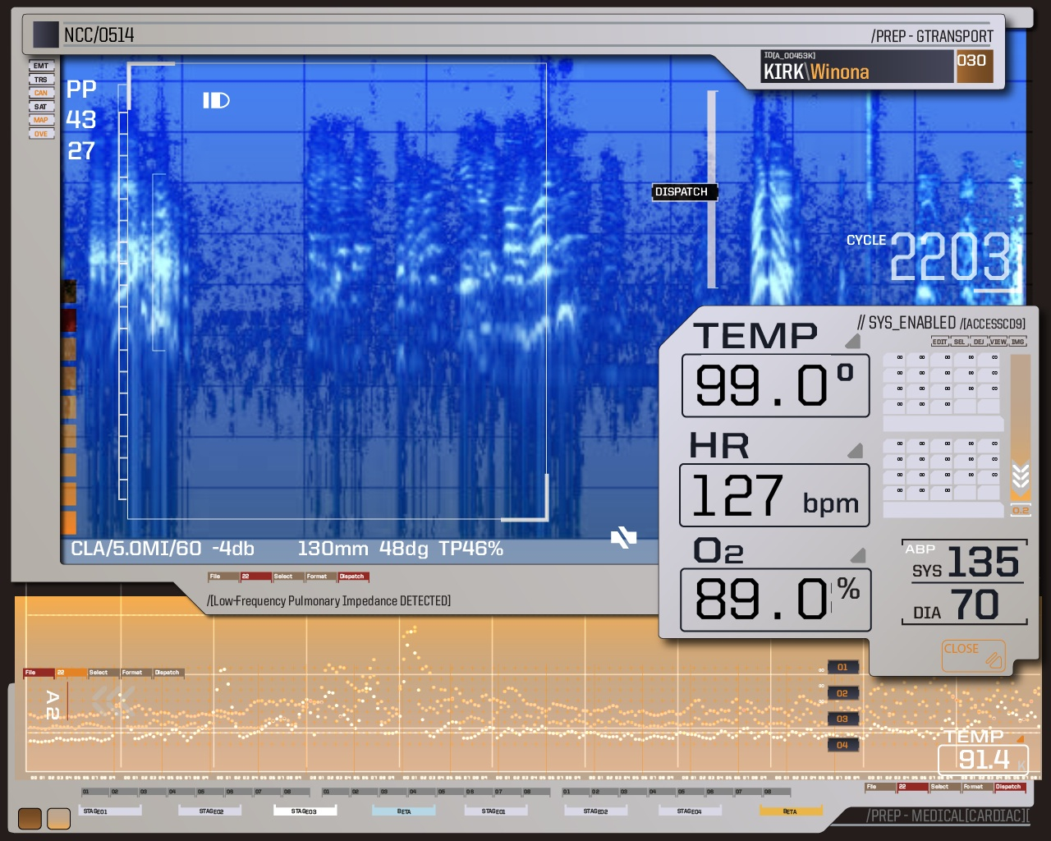Click Low-Frequency Pulmonary Impedance DETECTED message
Image resolution: width=1051 pixels, height=841 pixels.
(328, 601)
